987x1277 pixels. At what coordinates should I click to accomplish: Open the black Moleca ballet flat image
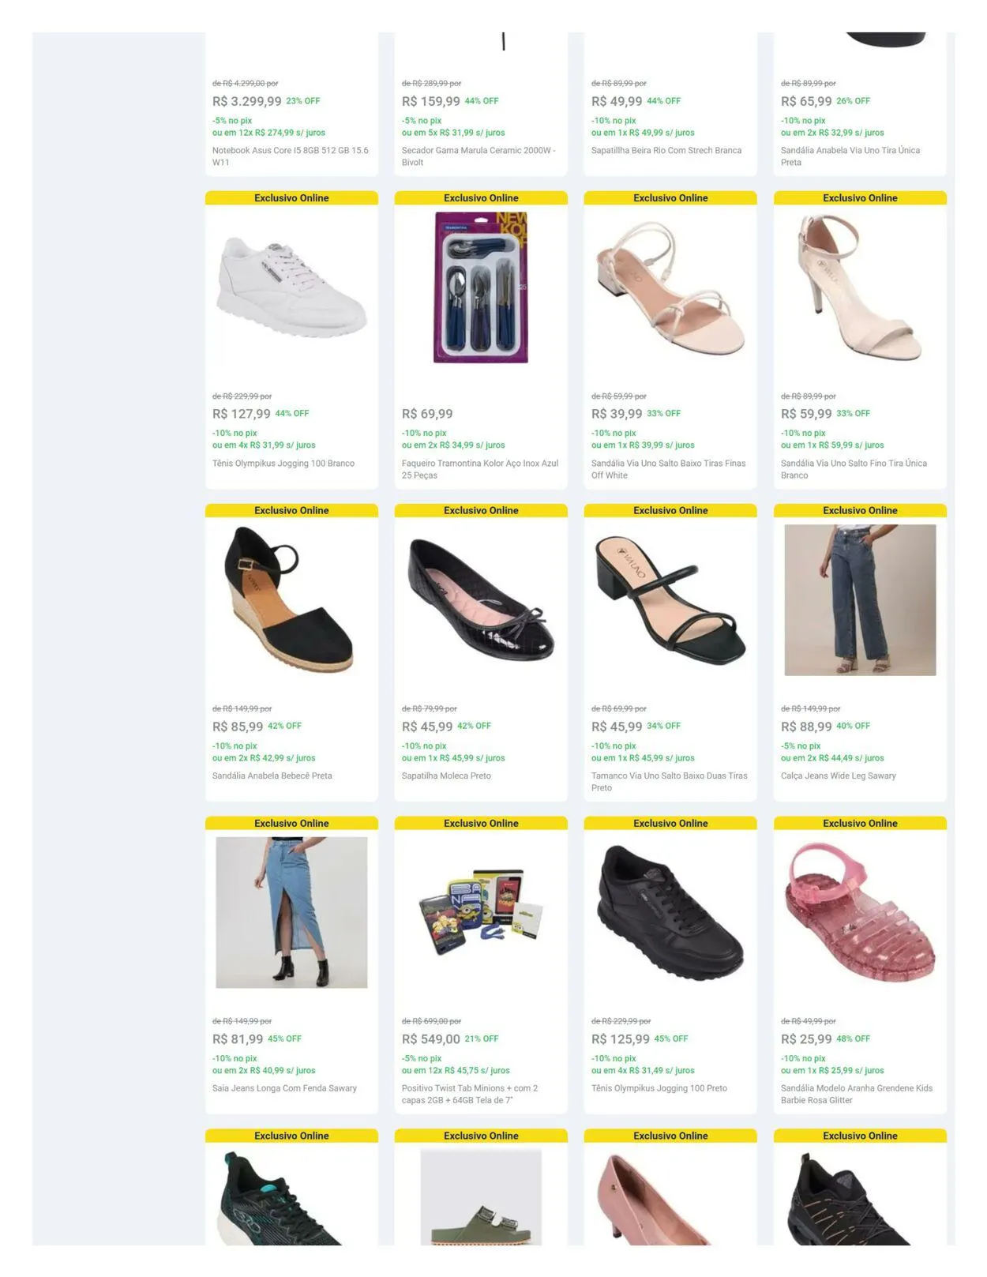[481, 600]
